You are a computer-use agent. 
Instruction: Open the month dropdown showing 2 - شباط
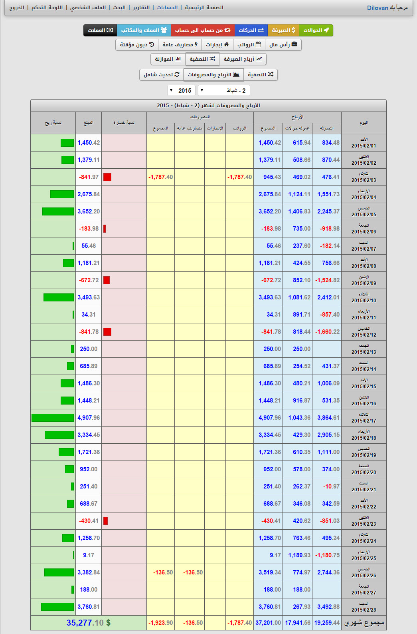pyautogui.click(x=224, y=91)
